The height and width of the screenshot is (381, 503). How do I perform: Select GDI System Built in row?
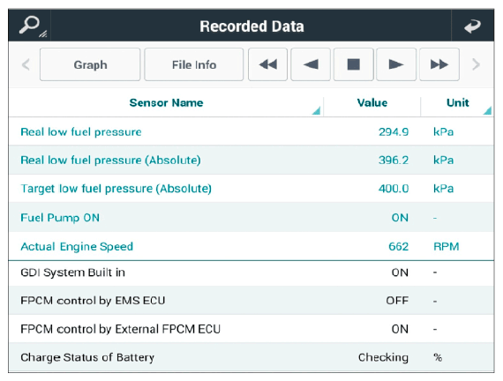coord(251,273)
